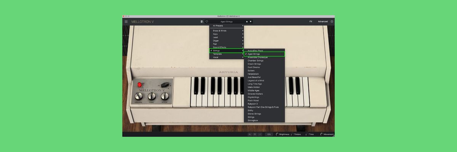This screenshot has height=152, width=457.
Task: Choose Harpelpluck preset
Action: click(x=264, y=74)
